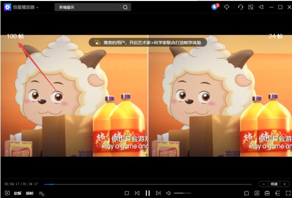Minimize the player window
Image resolution: width=292 pixels, height=198 pixels.
[x=271, y=7]
